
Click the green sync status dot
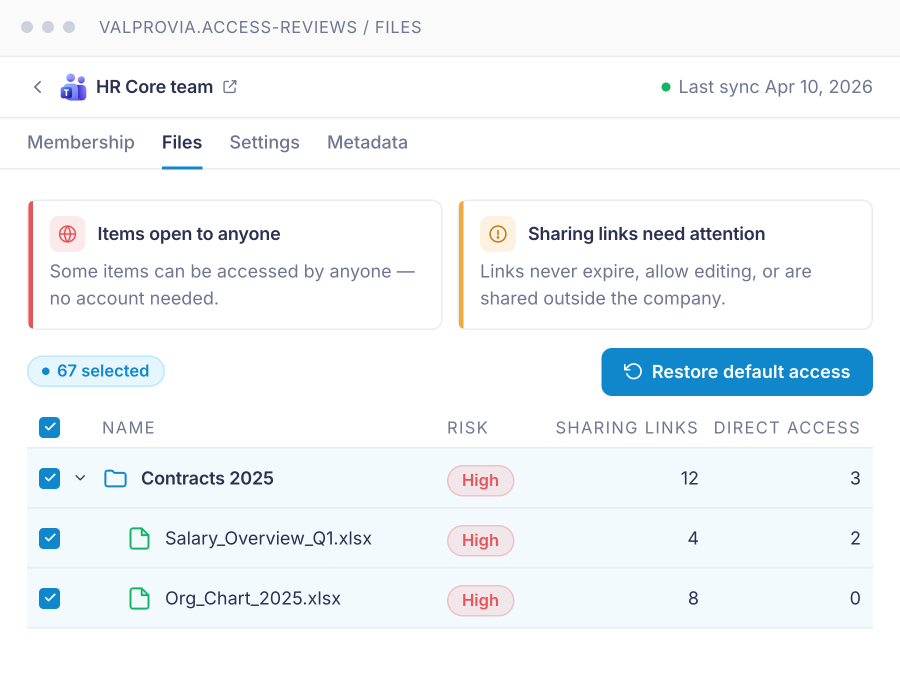coord(665,87)
